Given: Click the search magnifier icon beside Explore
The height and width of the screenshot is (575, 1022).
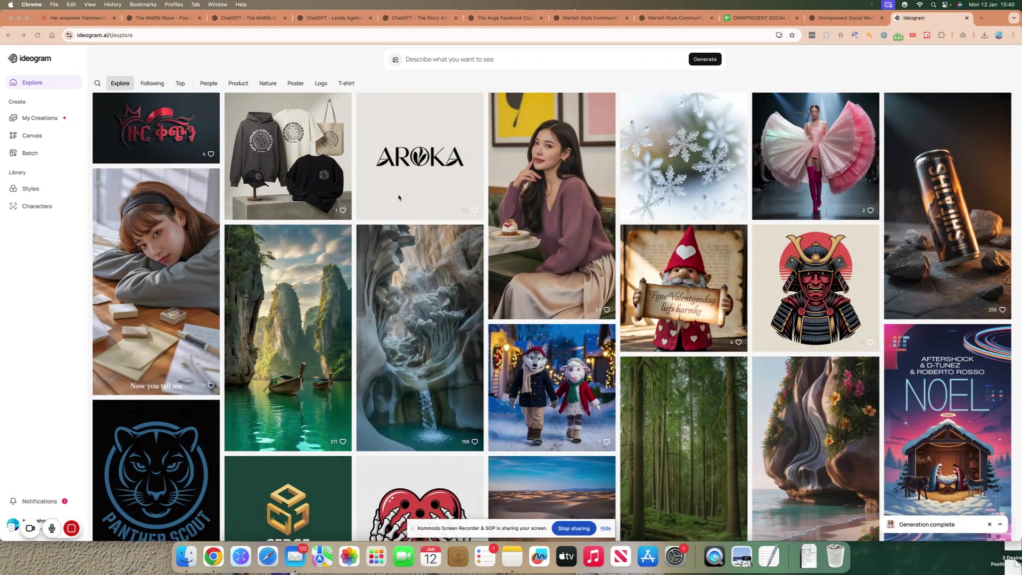Looking at the screenshot, I should click(97, 83).
